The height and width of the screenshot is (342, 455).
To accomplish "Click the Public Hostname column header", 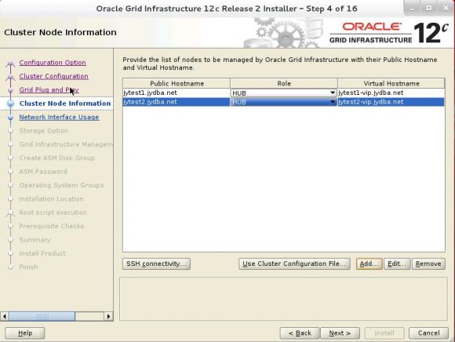I will click(x=177, y=84).
